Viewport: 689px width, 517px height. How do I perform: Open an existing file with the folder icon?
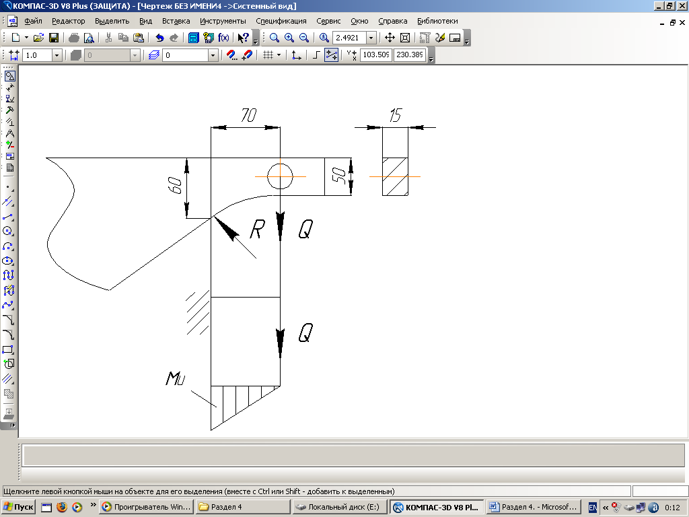pyautogui.click(x=39, y=38)
